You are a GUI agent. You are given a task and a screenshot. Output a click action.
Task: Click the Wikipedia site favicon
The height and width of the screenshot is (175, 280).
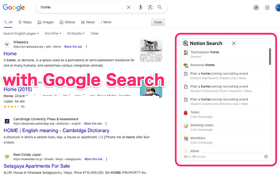tap(7, 44)
